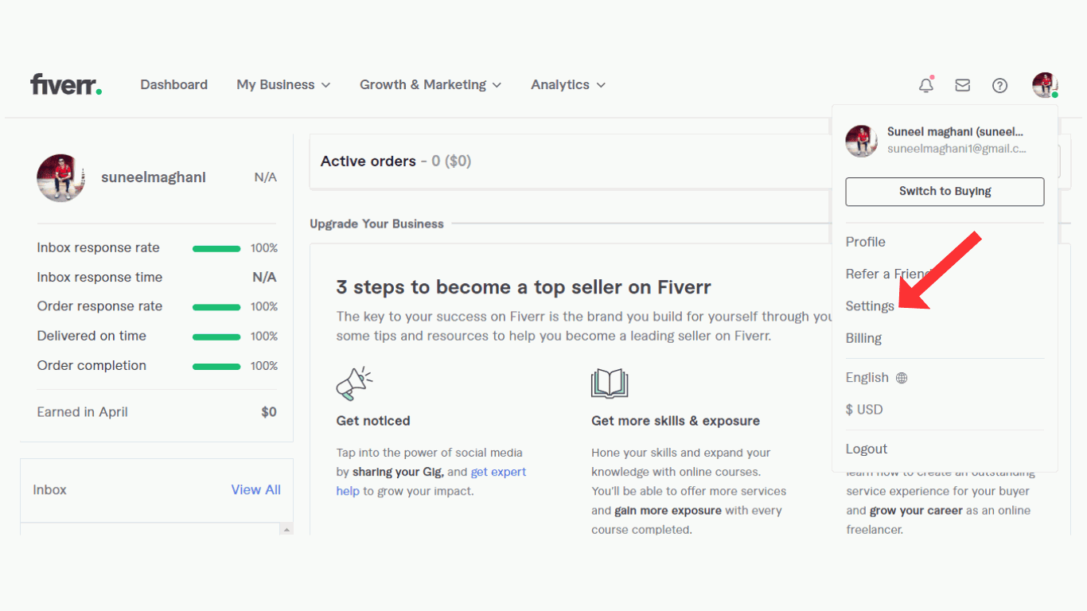1087x611 pixels.
Task: Click Delivered on time progress bar
Action: tap(216, 337)
